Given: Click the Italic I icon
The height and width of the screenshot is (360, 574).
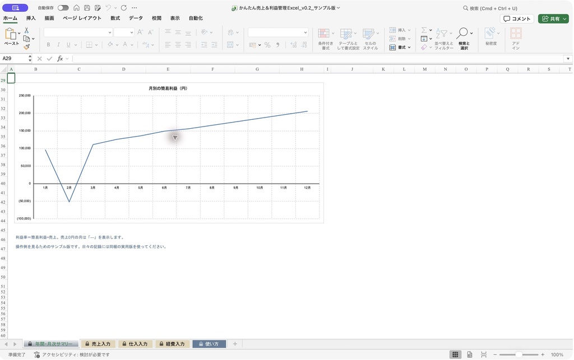Looking at the screenshot, I should [x=58, y=45].
